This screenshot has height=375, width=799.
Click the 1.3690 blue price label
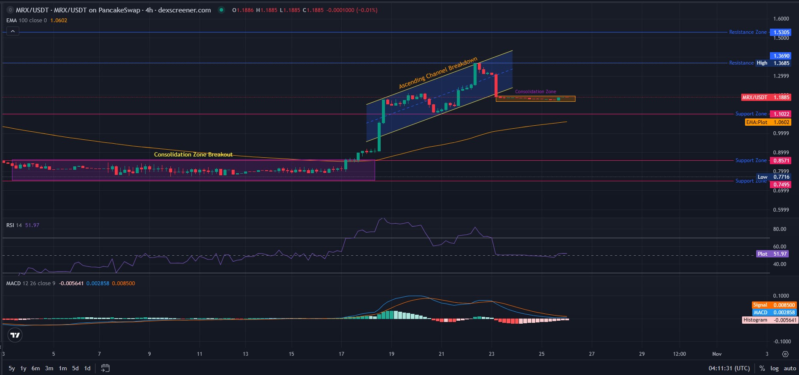[x=780, y=56]
